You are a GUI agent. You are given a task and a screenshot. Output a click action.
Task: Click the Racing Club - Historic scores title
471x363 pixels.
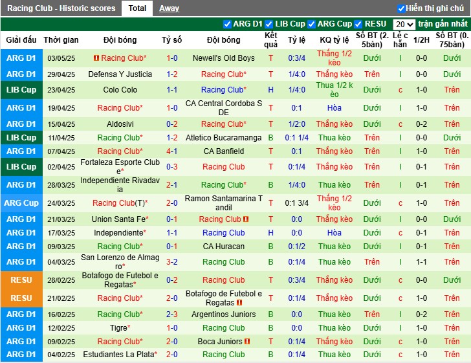[61, 8]
